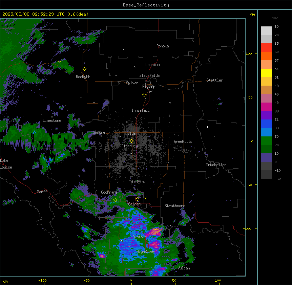Select the bright yellow legend swatch
The height and width of the screenshot is (285, 292).
point(266,73)
